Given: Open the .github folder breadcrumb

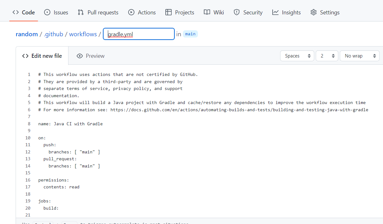Looking at the screenshot, I should (53, 34).
